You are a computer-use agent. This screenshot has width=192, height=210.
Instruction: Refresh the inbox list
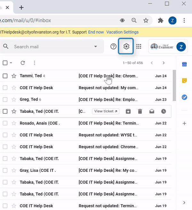point(23,63)
